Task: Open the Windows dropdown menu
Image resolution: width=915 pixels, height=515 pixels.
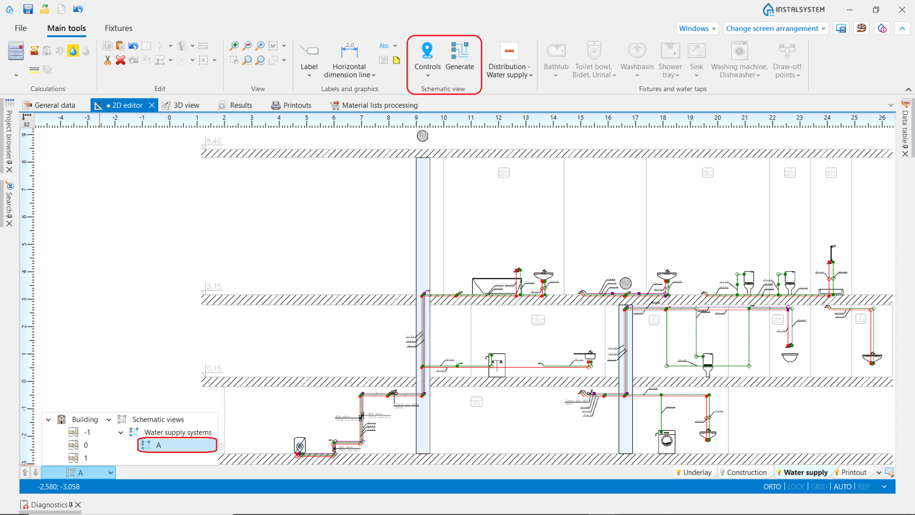Action: [x=696, y=28]
